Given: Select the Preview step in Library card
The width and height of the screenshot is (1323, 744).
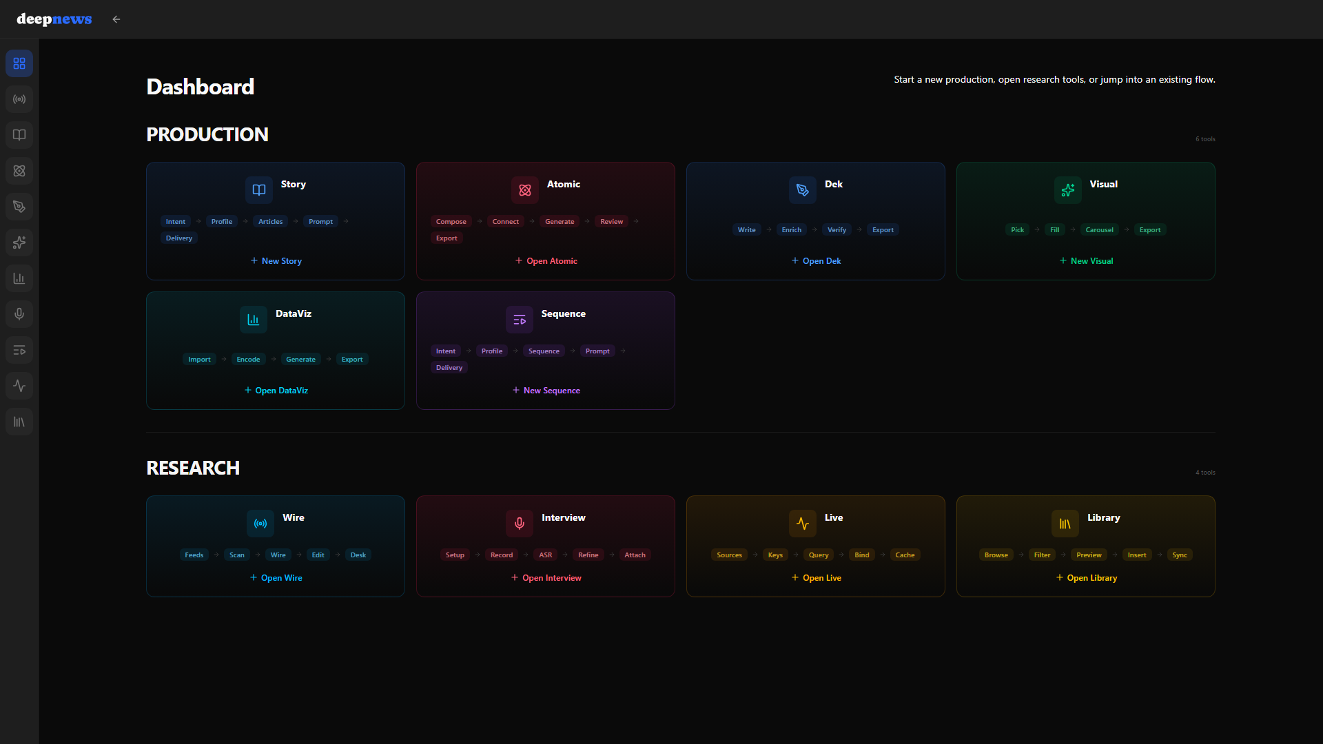Looking at the screenshot, I should pos(1089,555).
